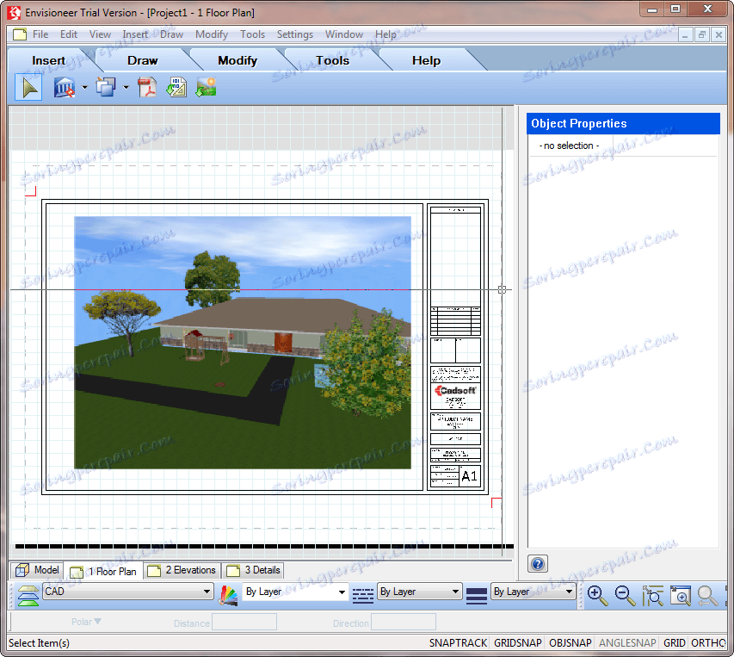
Task: Click the Distance input field
Action: (244, 623)
